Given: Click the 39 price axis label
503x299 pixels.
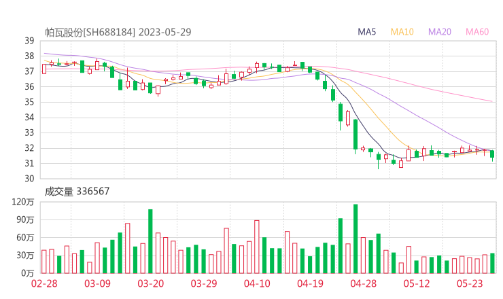Looking at the screenshot, I should (29, 41).
